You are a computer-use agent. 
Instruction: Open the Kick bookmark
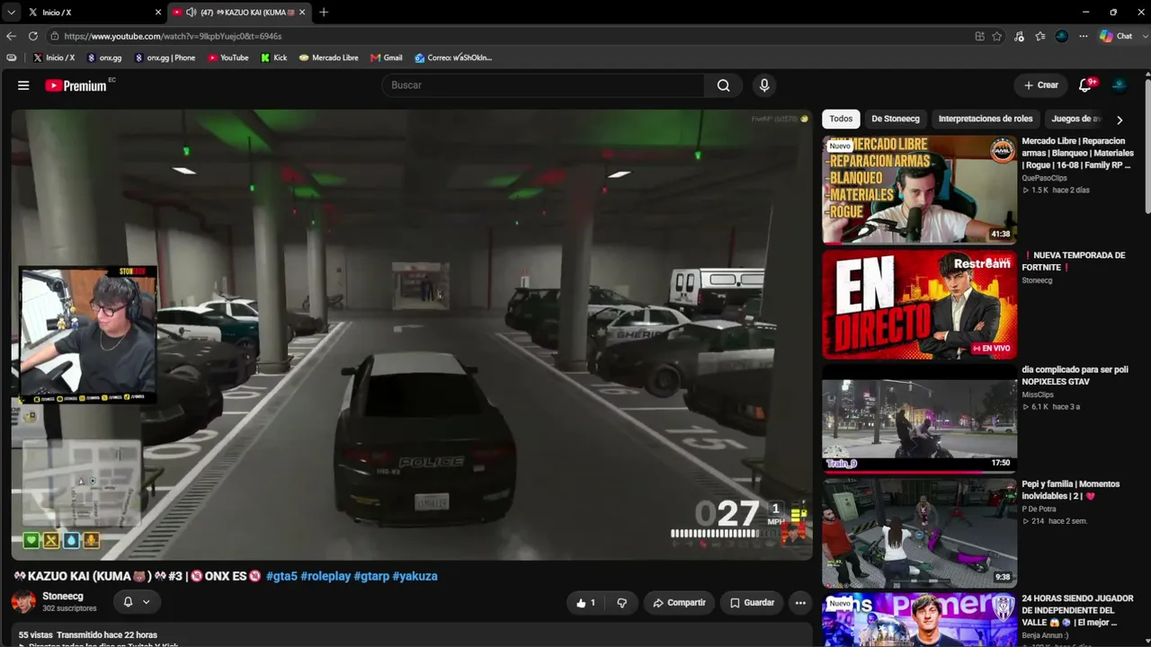point(274,58)
